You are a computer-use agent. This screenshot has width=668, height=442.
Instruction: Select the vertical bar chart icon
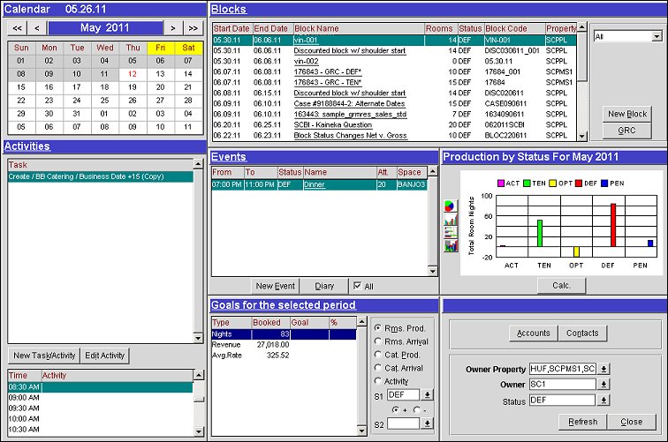tap(451, 220)
